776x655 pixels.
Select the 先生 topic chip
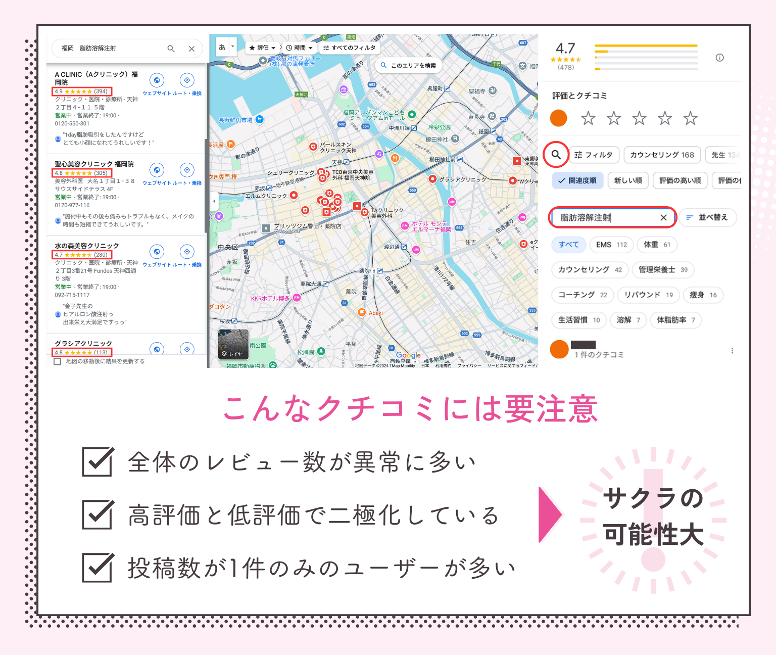pos(723,155)
